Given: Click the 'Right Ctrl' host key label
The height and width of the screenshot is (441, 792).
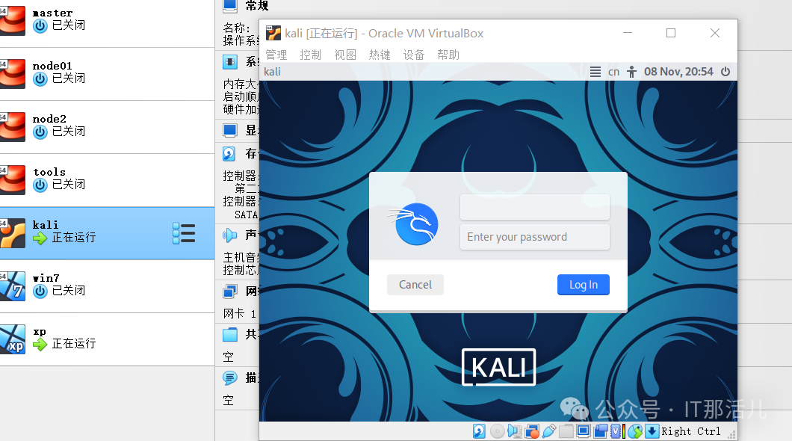Looking at the screenshot, I should (x=690, y=431).
